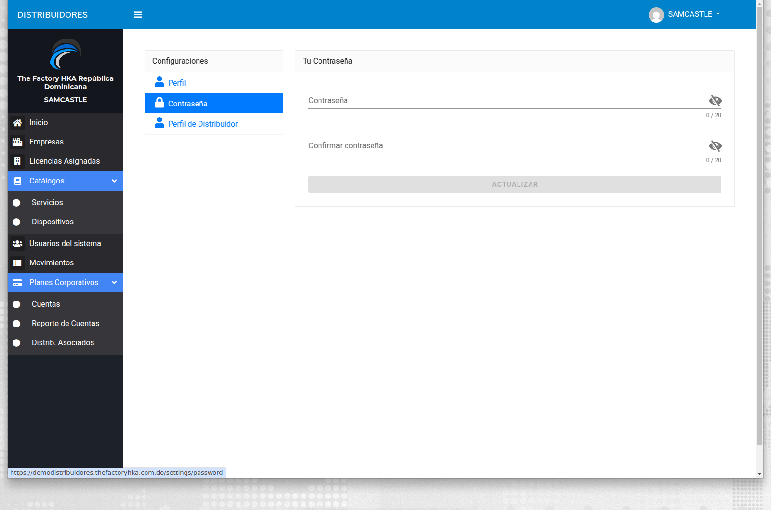Open Usuarios del sistema page
771x510 pixels.
[x=66, y=244]
